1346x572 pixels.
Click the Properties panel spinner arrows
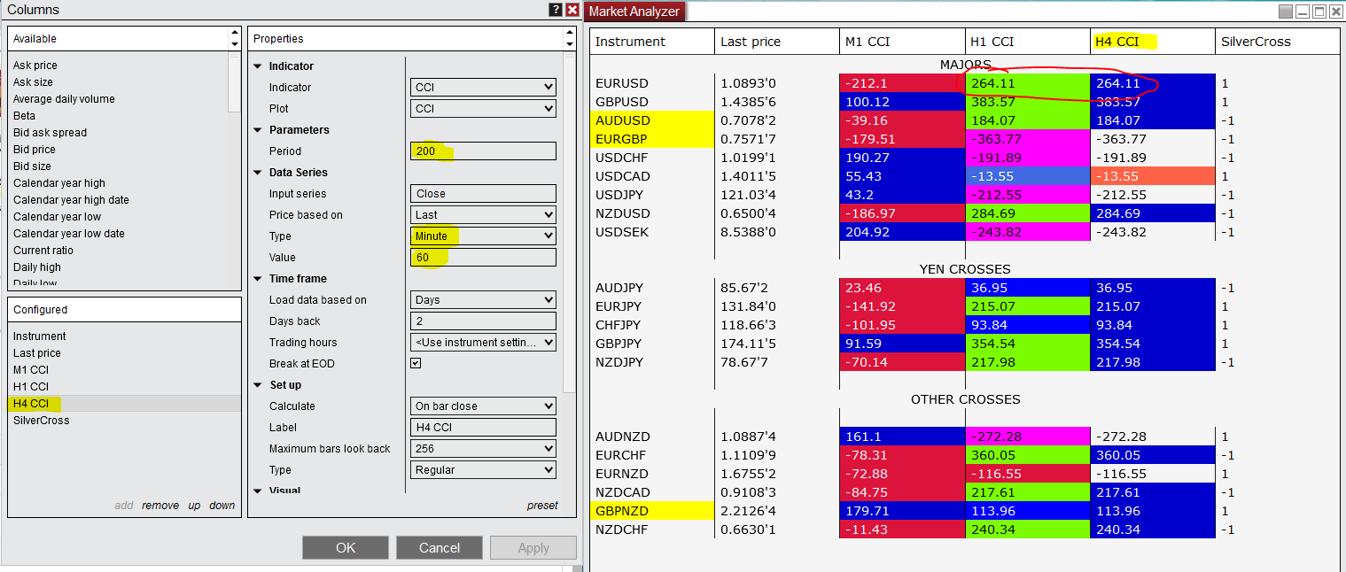click(x=571, y=39)
